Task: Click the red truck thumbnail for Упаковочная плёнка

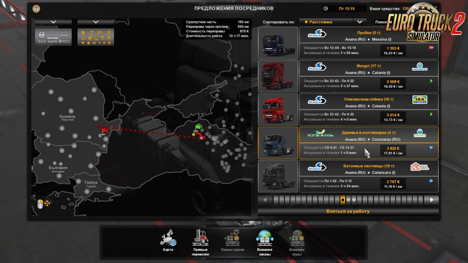Action: click(278, 109)
